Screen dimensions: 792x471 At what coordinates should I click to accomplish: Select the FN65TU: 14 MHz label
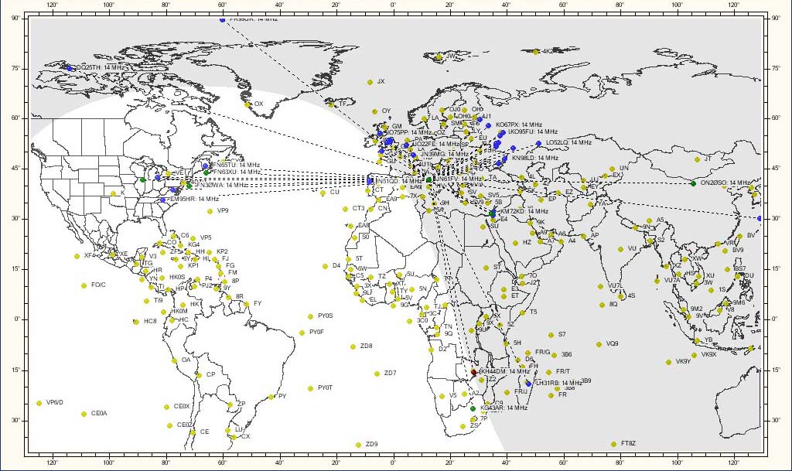[236, 165]
